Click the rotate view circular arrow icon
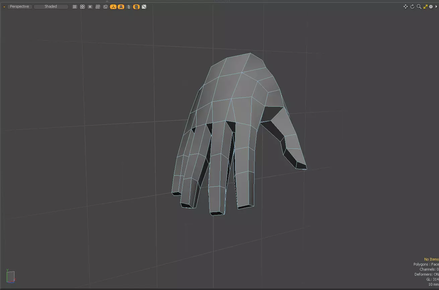 coord(412,7)
